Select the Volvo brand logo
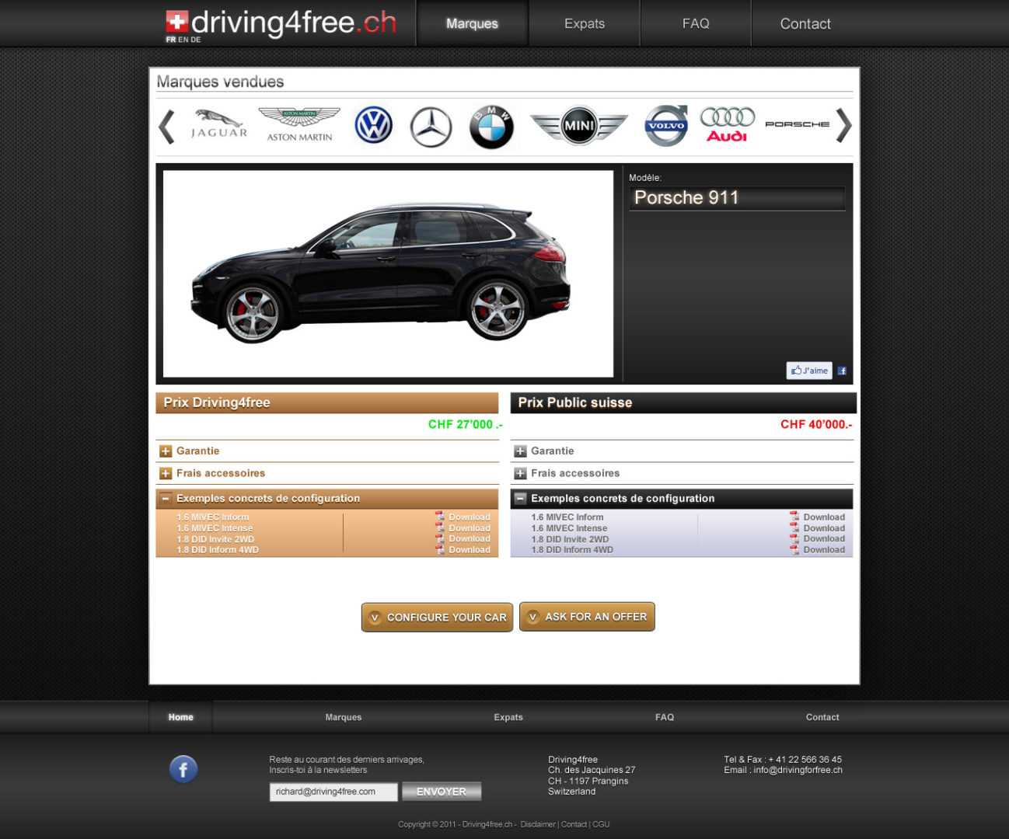Screen dimensions: 1009x839 [666, 125]
